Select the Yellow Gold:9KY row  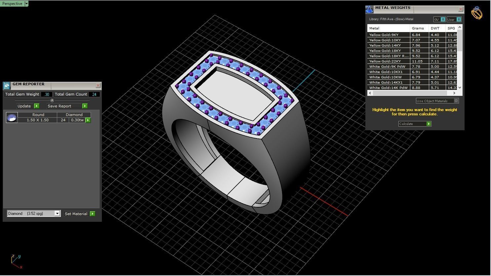coord(412,35)
